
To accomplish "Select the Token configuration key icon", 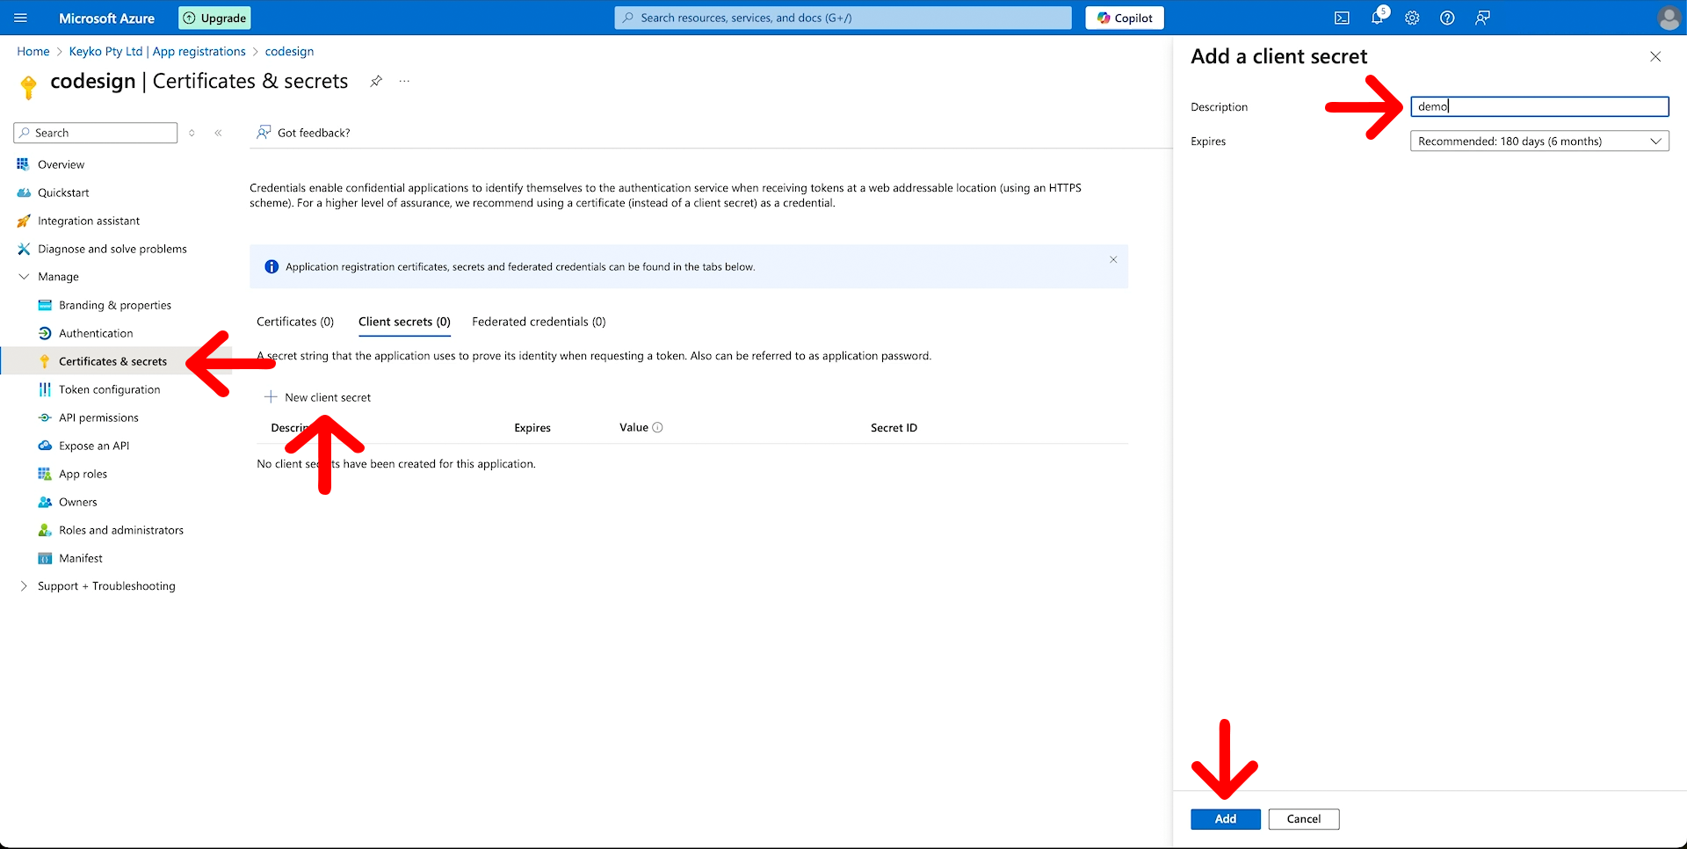I will (x=45, y=389).
